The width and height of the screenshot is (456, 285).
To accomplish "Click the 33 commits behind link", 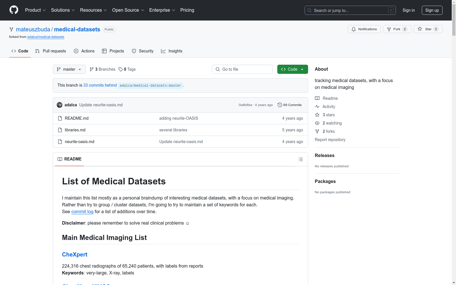I will coord(100,85).
